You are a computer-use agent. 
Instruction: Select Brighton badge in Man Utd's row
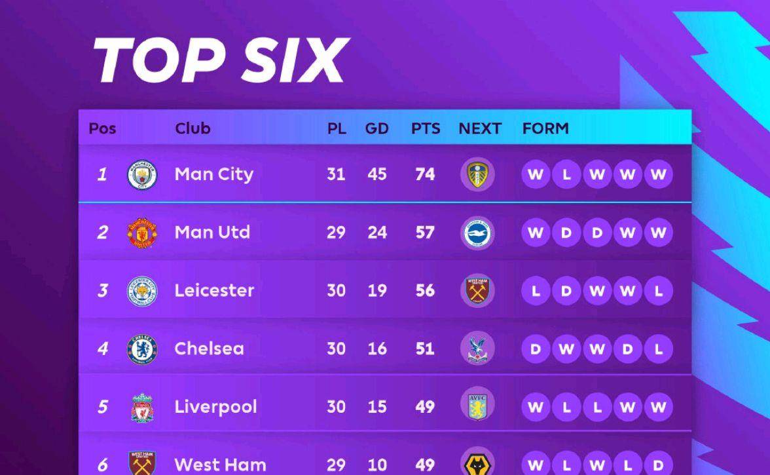(477, 233)
